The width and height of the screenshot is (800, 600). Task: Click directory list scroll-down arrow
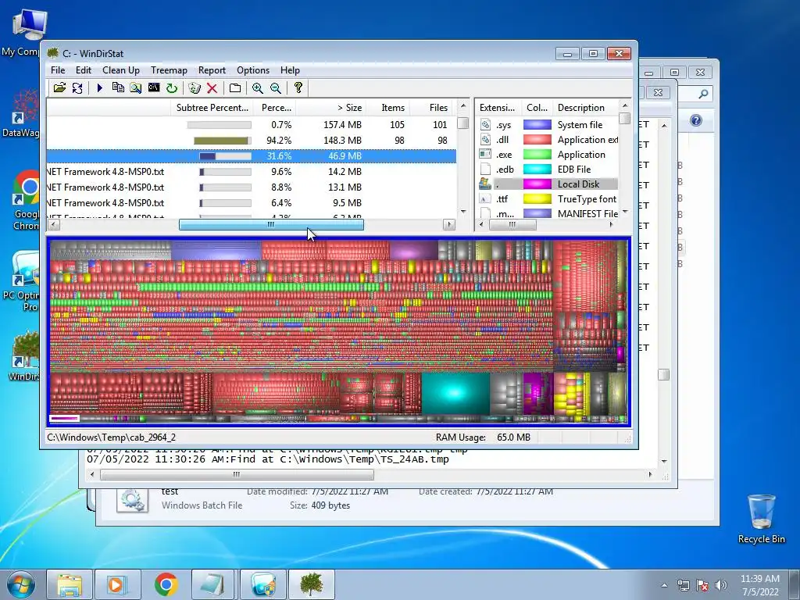click(x=462, y=211)
